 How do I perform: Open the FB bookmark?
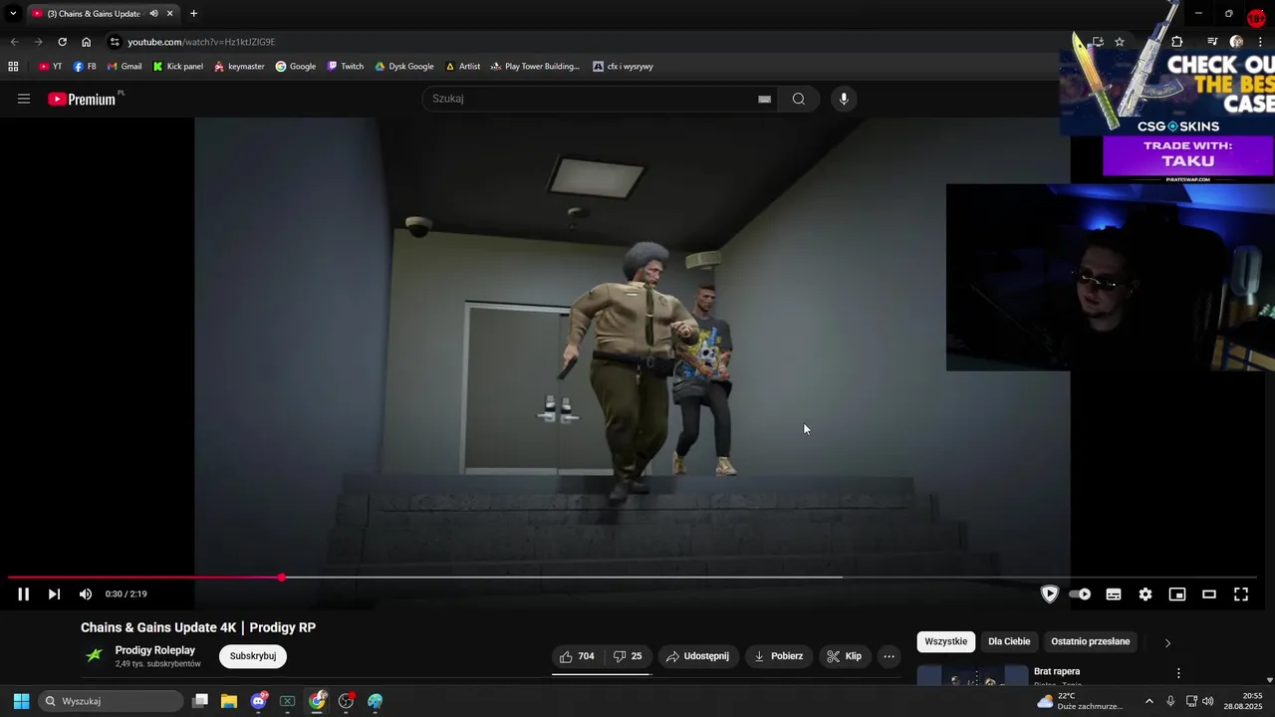(x=85, y=67)
